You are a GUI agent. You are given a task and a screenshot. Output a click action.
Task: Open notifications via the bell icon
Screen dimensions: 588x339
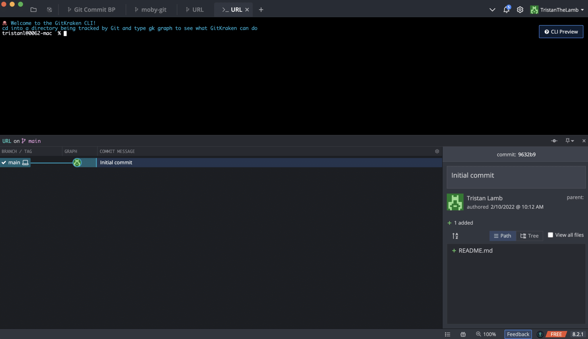[507, 9]
